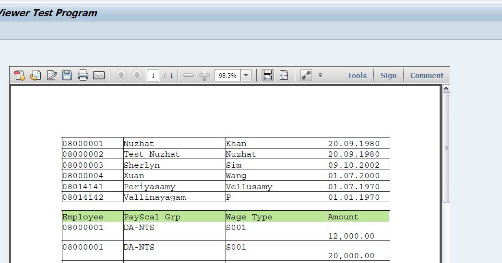This screenshot has width=502, height=263.
Task: Switch to read mode expand icon
Action: pyautogui.click(x=306, y=75)
